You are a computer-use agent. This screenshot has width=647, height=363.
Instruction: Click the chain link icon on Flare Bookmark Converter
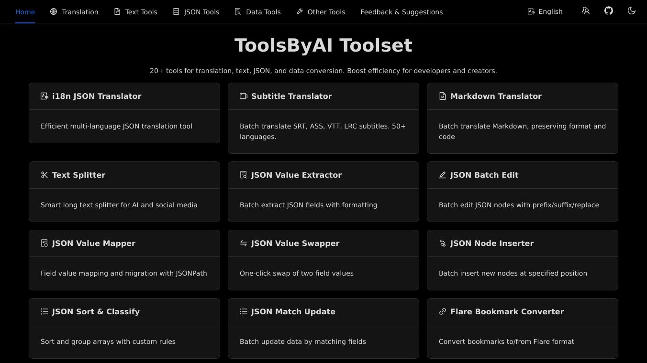click(x=442, y=311)
